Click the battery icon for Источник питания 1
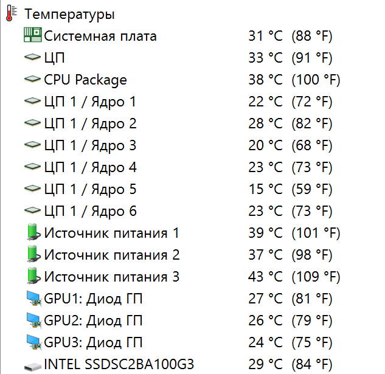The height and width of the screenshot is (374, 385). click(33, 233)
